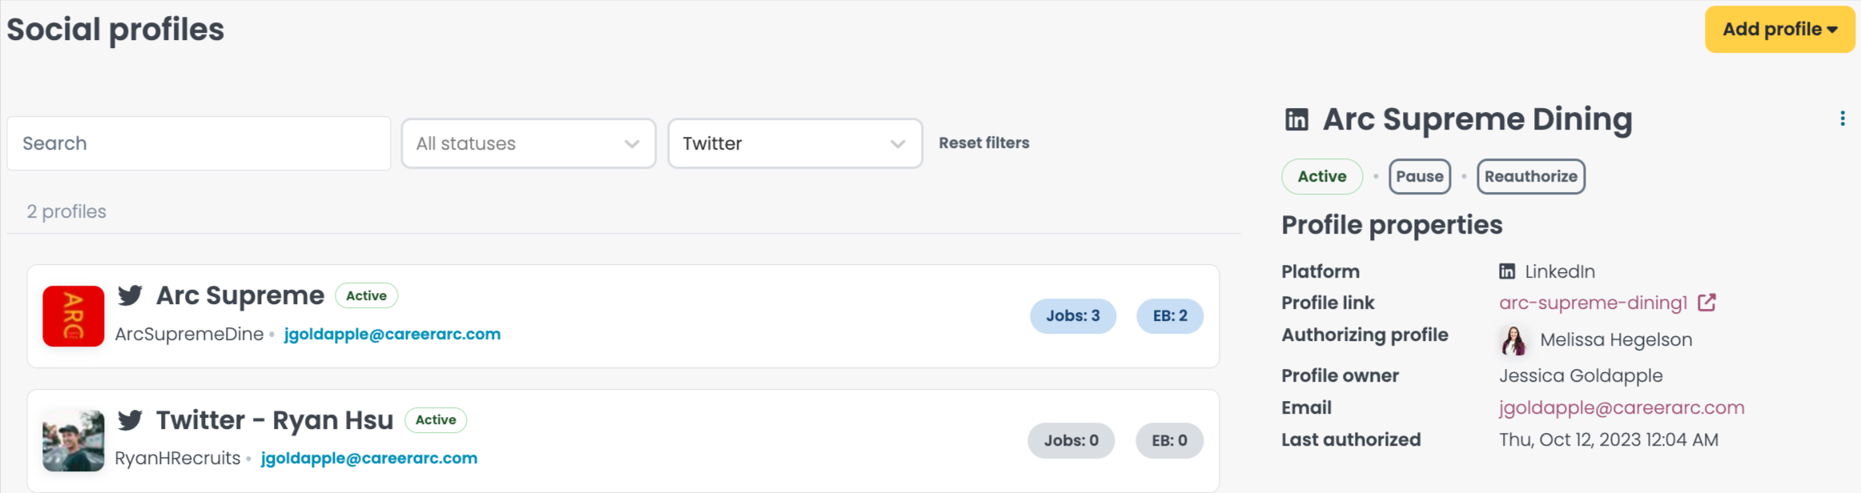This screenshot has width=1861, height=493.
Task: Click the EB: 0 badge
Action: tap(1169, 441)
